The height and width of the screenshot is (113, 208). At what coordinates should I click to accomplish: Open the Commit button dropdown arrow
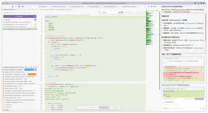point(35,16)
